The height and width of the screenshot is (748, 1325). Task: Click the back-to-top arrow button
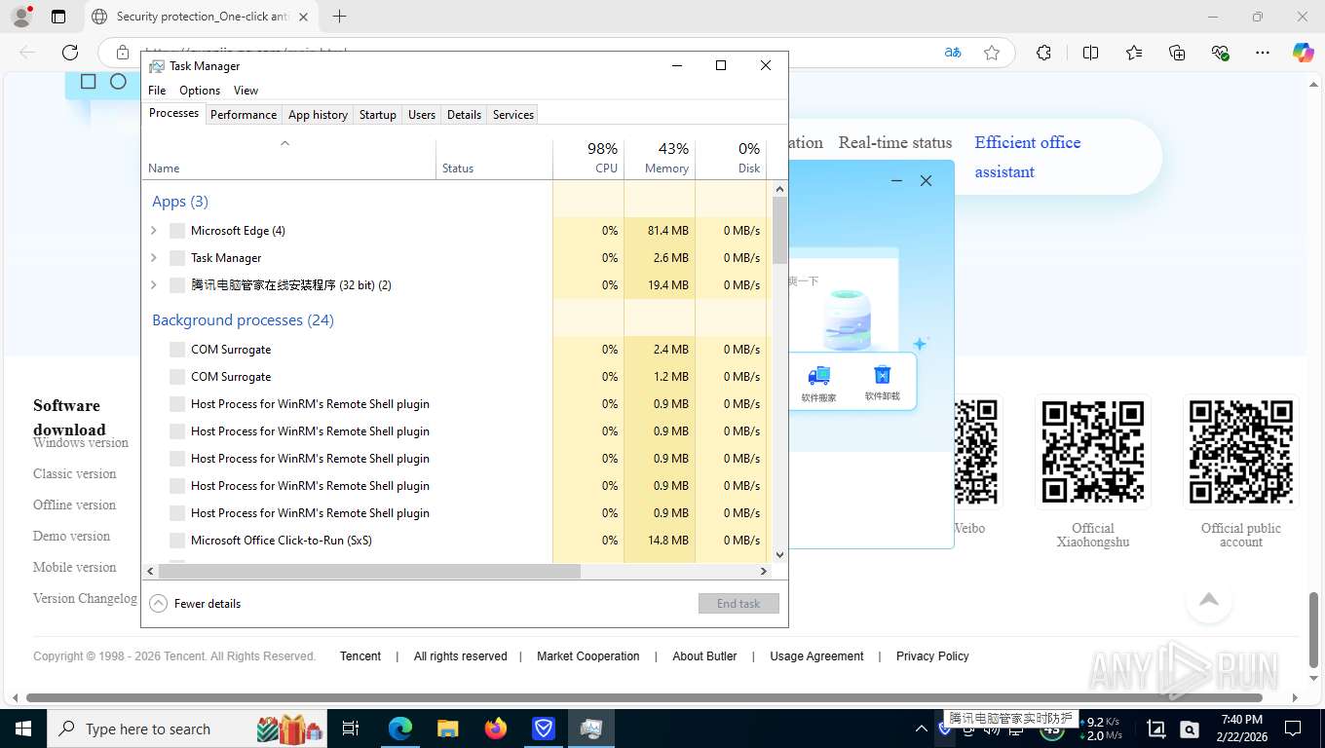point(1209,599)
